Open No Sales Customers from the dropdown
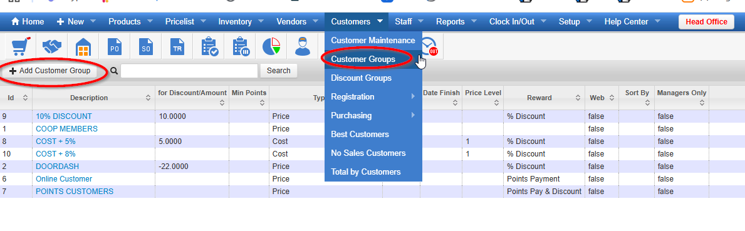Screen dimensions: 745x231 point(373,153)
